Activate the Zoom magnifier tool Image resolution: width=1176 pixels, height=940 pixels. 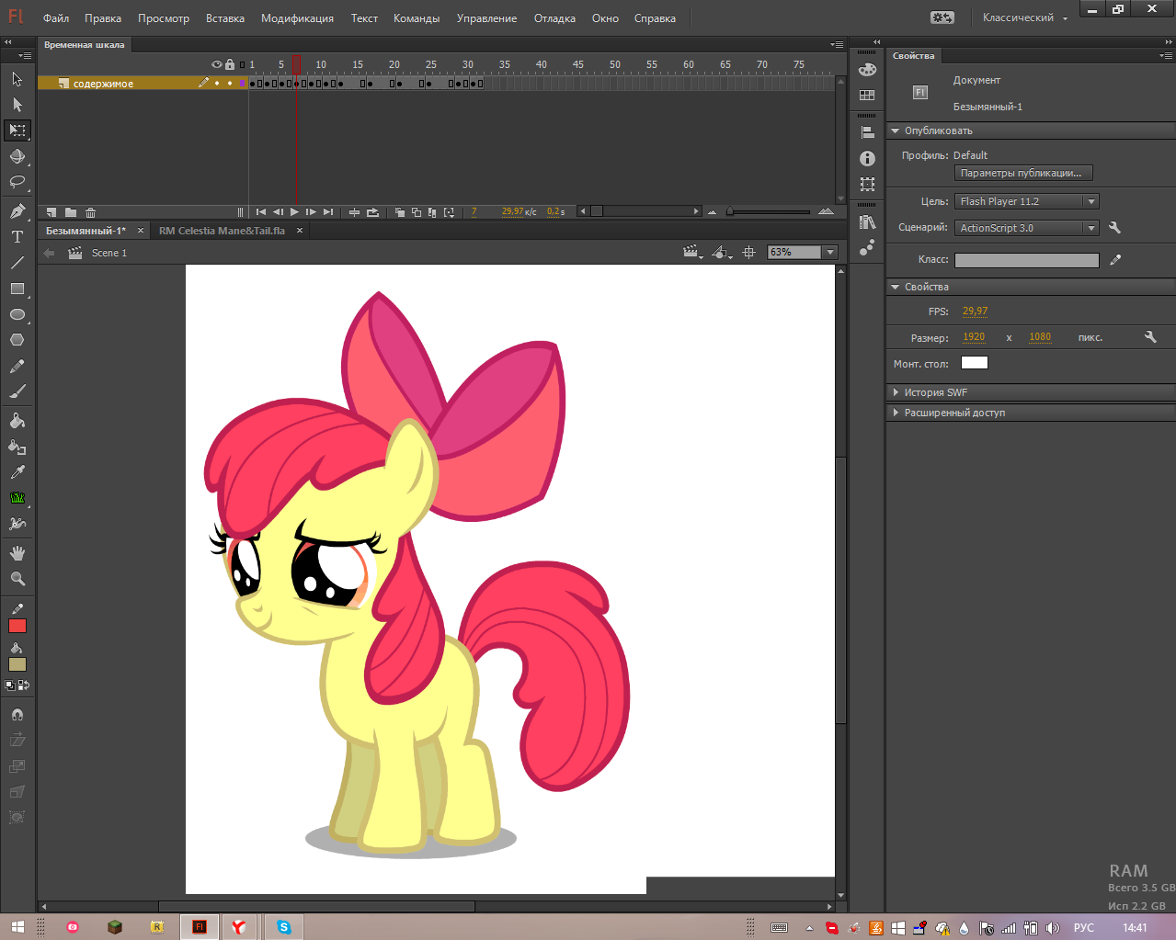[x=17, y=579]
